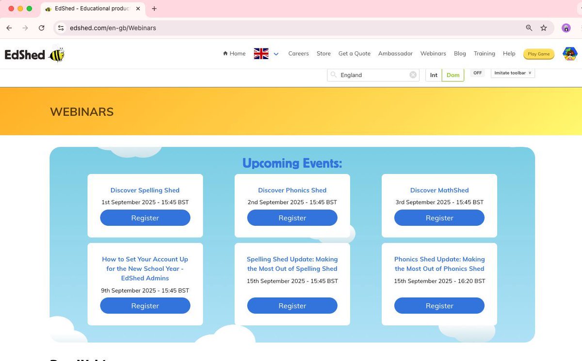Open the Imitate toolbar dropdown

coord(513,73)
